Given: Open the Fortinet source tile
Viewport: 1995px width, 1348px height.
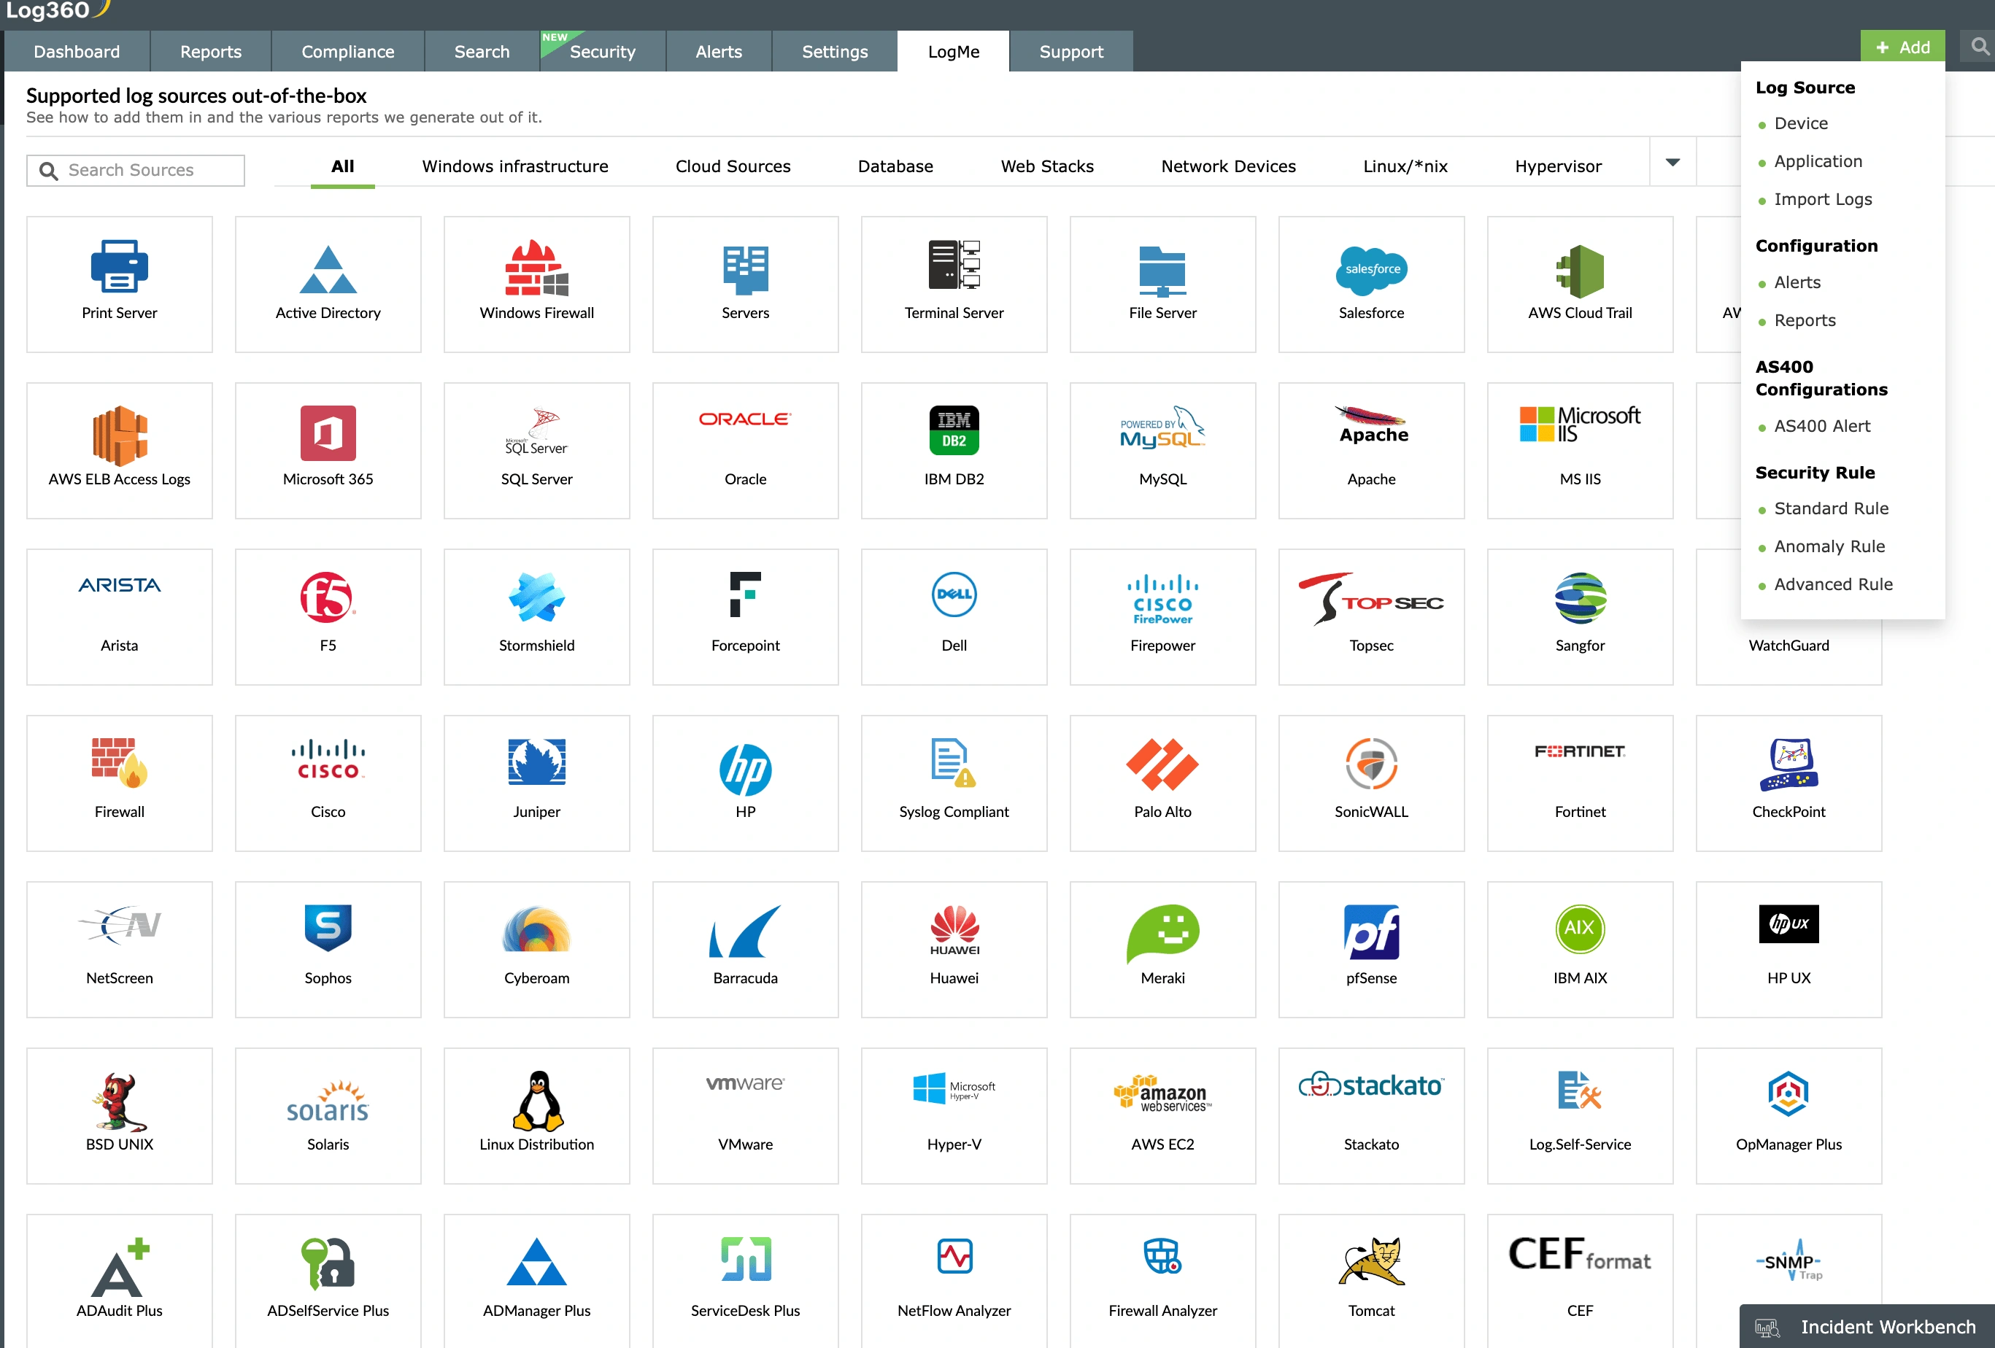Looking at the screenshot, I should point(1580,783).
